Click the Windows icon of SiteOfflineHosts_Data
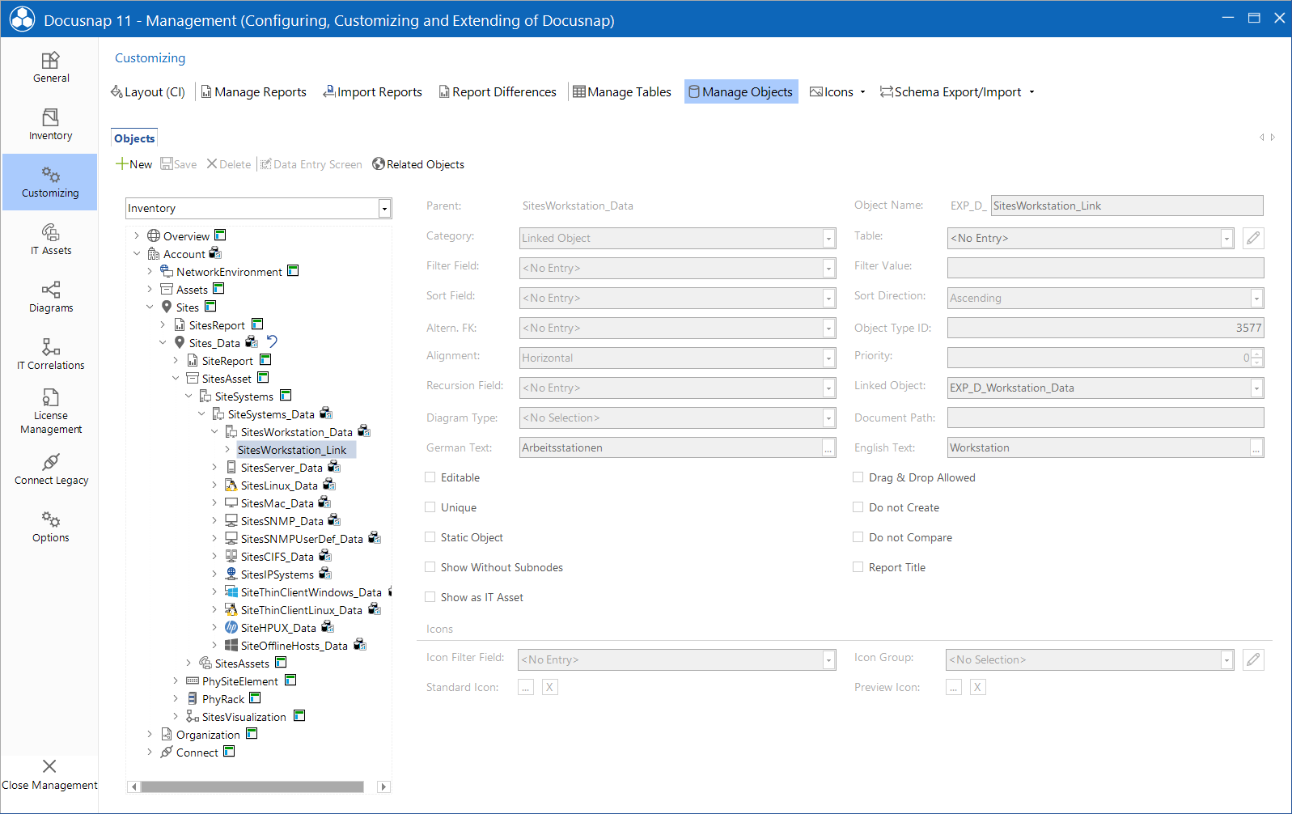 click(231, 645)
